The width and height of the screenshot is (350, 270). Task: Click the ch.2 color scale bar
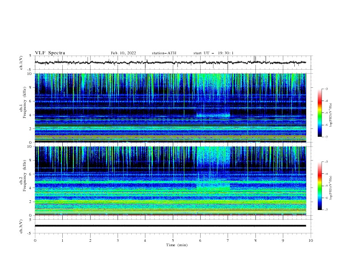pos(320,186)
